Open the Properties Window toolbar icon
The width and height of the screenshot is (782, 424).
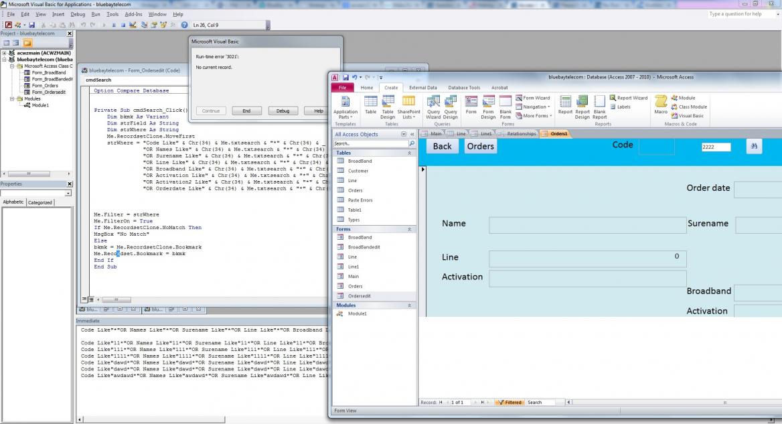coord(153,25)
